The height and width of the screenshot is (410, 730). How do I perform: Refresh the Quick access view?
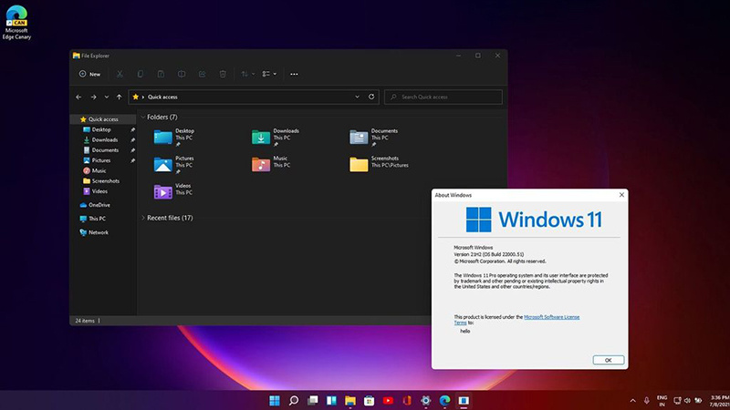click(x=370, y=97)
